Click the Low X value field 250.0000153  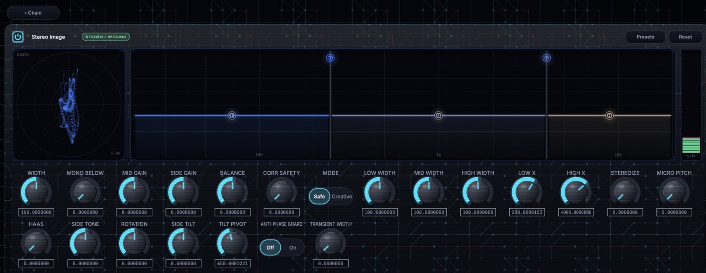point(527,212)
